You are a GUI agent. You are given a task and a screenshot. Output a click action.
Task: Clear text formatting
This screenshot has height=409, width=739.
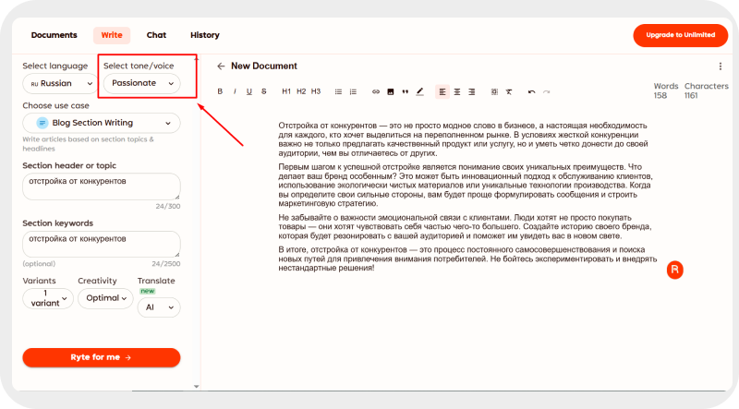pyautogui.click(x=509, y=92)
